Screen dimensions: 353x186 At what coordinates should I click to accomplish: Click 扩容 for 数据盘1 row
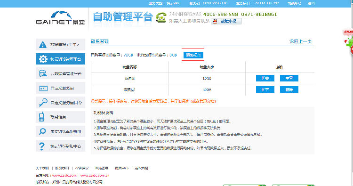[265, 89]
